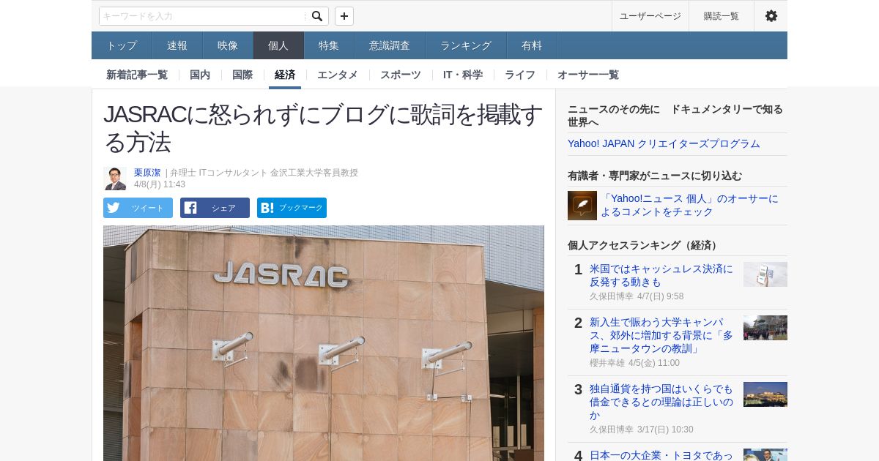Open オーサーによるコメントをチェック link

pos(689,205)
